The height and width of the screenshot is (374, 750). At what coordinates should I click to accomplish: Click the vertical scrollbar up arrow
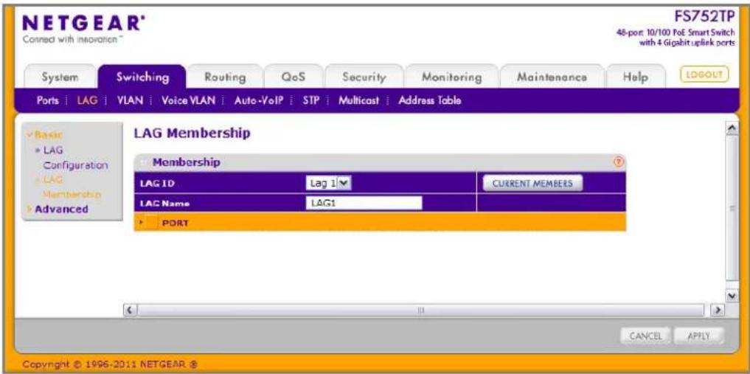point(730,130)
